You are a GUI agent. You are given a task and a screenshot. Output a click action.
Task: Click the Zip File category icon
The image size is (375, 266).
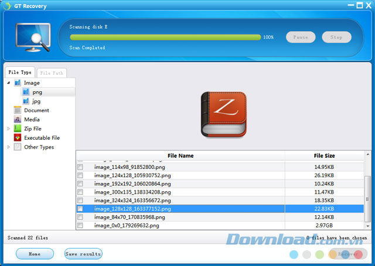point(18,129)
